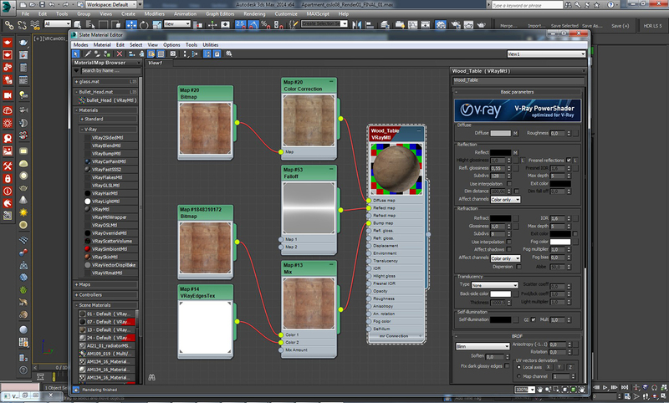Expand the Maps group in browser

[106, 284]
